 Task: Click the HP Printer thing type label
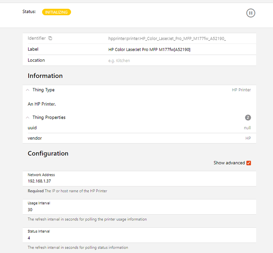pyautogui.click(x=241, y=90)
